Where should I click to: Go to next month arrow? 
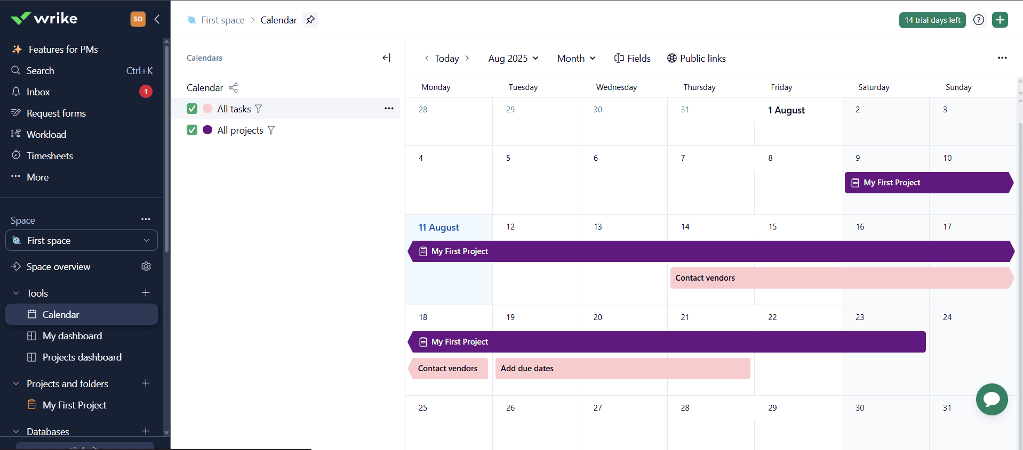click(467, 58)
